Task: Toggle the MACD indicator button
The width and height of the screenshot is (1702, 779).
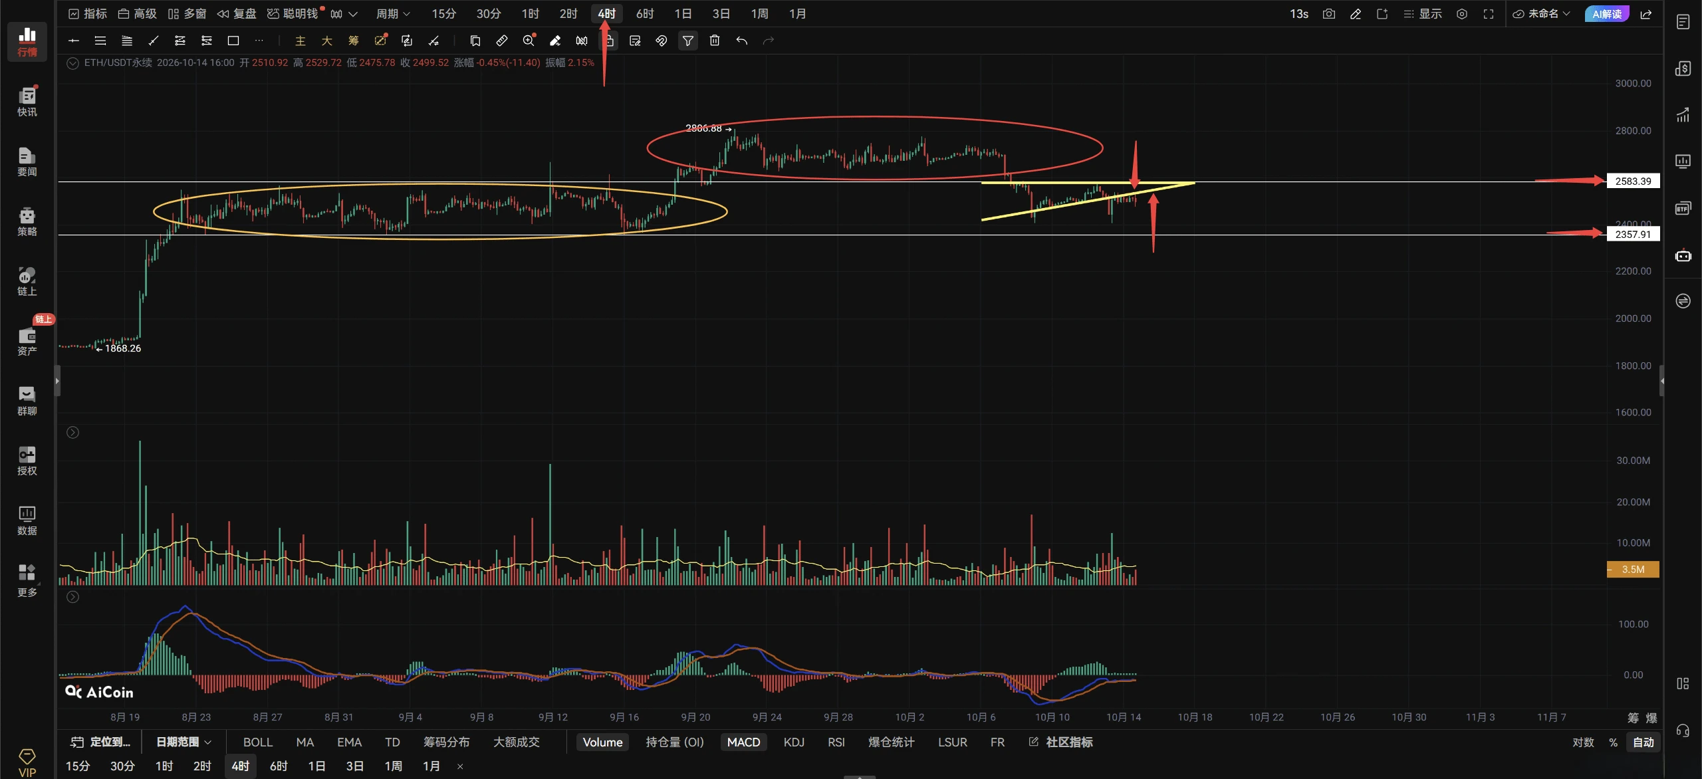Action: pos(743,742)
